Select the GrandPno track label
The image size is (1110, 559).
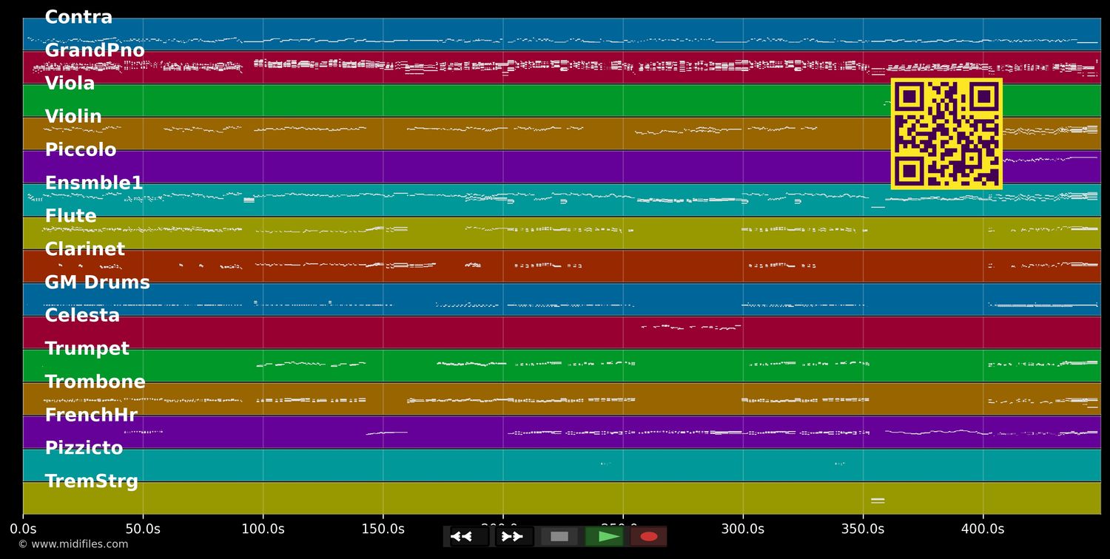[x=95, y=51]
